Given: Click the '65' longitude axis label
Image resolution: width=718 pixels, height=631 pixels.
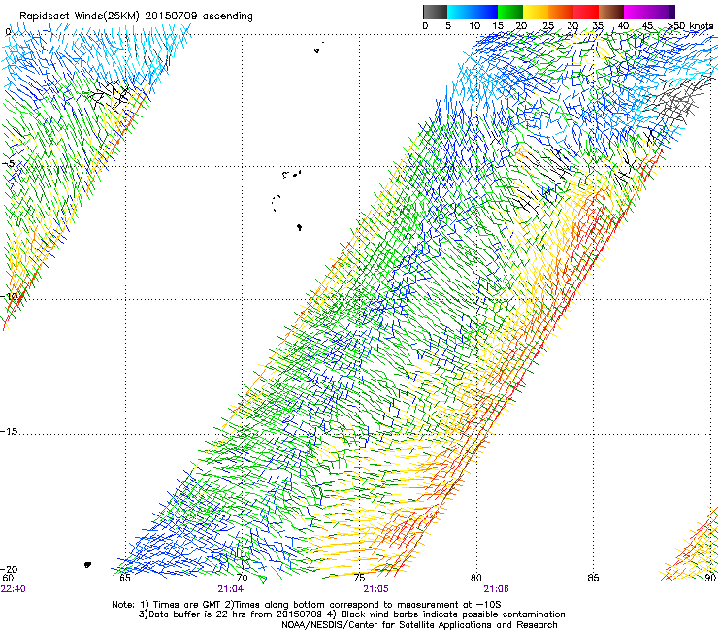Looking at the screenshot, I should [x=125, y=578].
